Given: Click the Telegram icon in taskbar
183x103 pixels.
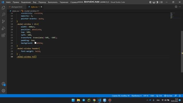Looking at the screenshot, I should pos(84,100).
